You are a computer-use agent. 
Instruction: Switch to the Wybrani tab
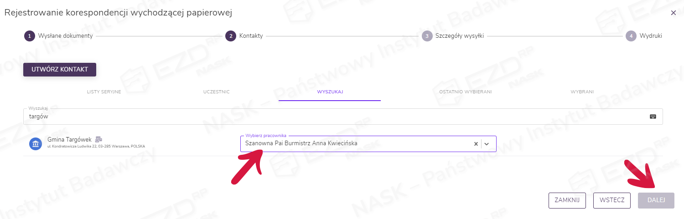pyautogui.click(x=582, y=92)
